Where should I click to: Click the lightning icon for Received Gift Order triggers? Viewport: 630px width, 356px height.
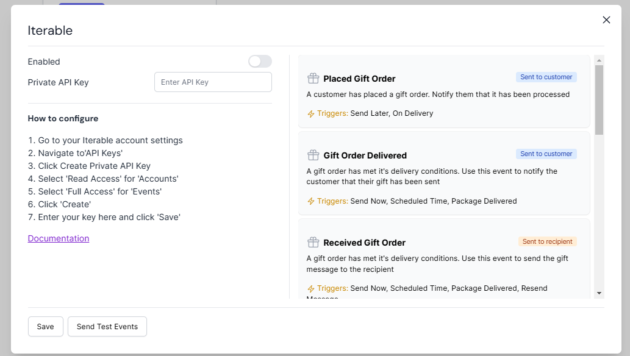point(311,288)
